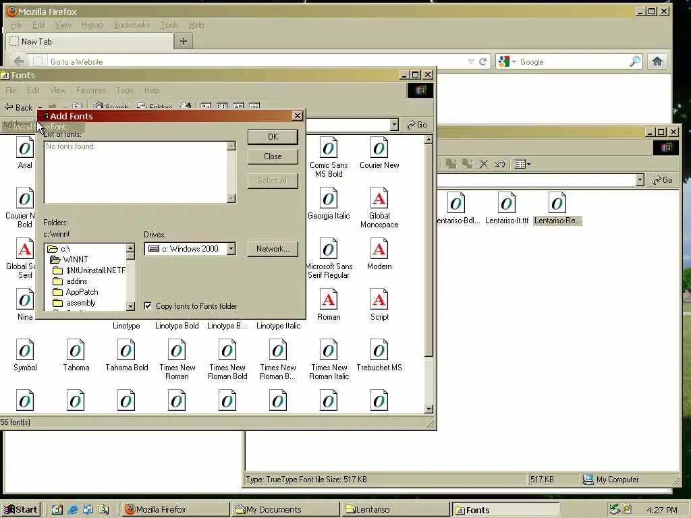
Task: Click the Firefox home icon
Action: (657, 61)
